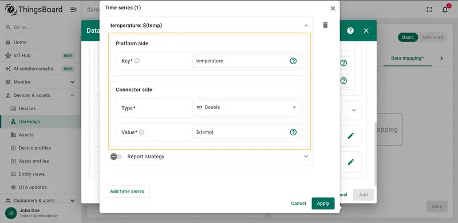Open Device profiles in sidebar
This screenshot has width=458, height=223.
point(40,148)
